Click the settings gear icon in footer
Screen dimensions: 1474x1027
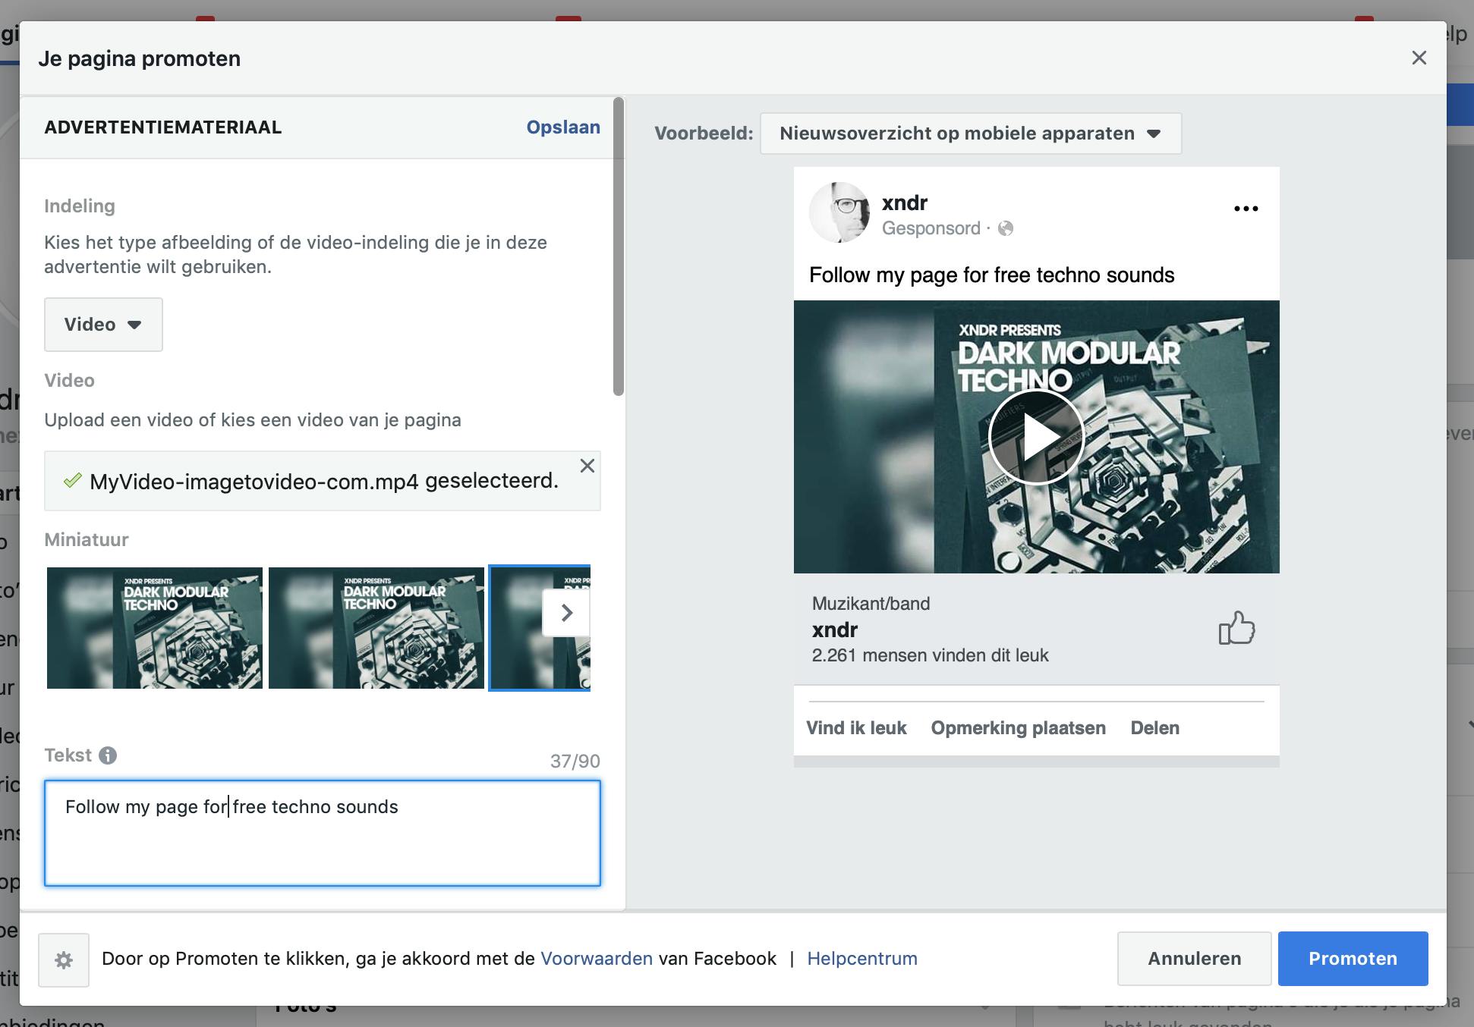coord(64,959)
